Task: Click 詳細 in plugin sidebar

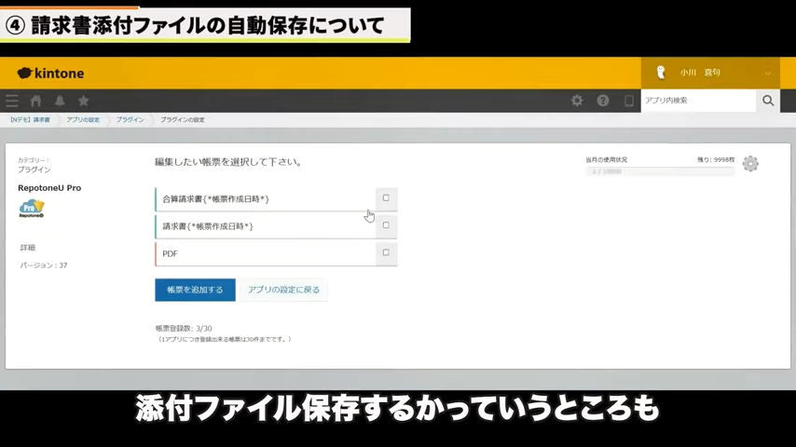Action: (x=27, y=248)
